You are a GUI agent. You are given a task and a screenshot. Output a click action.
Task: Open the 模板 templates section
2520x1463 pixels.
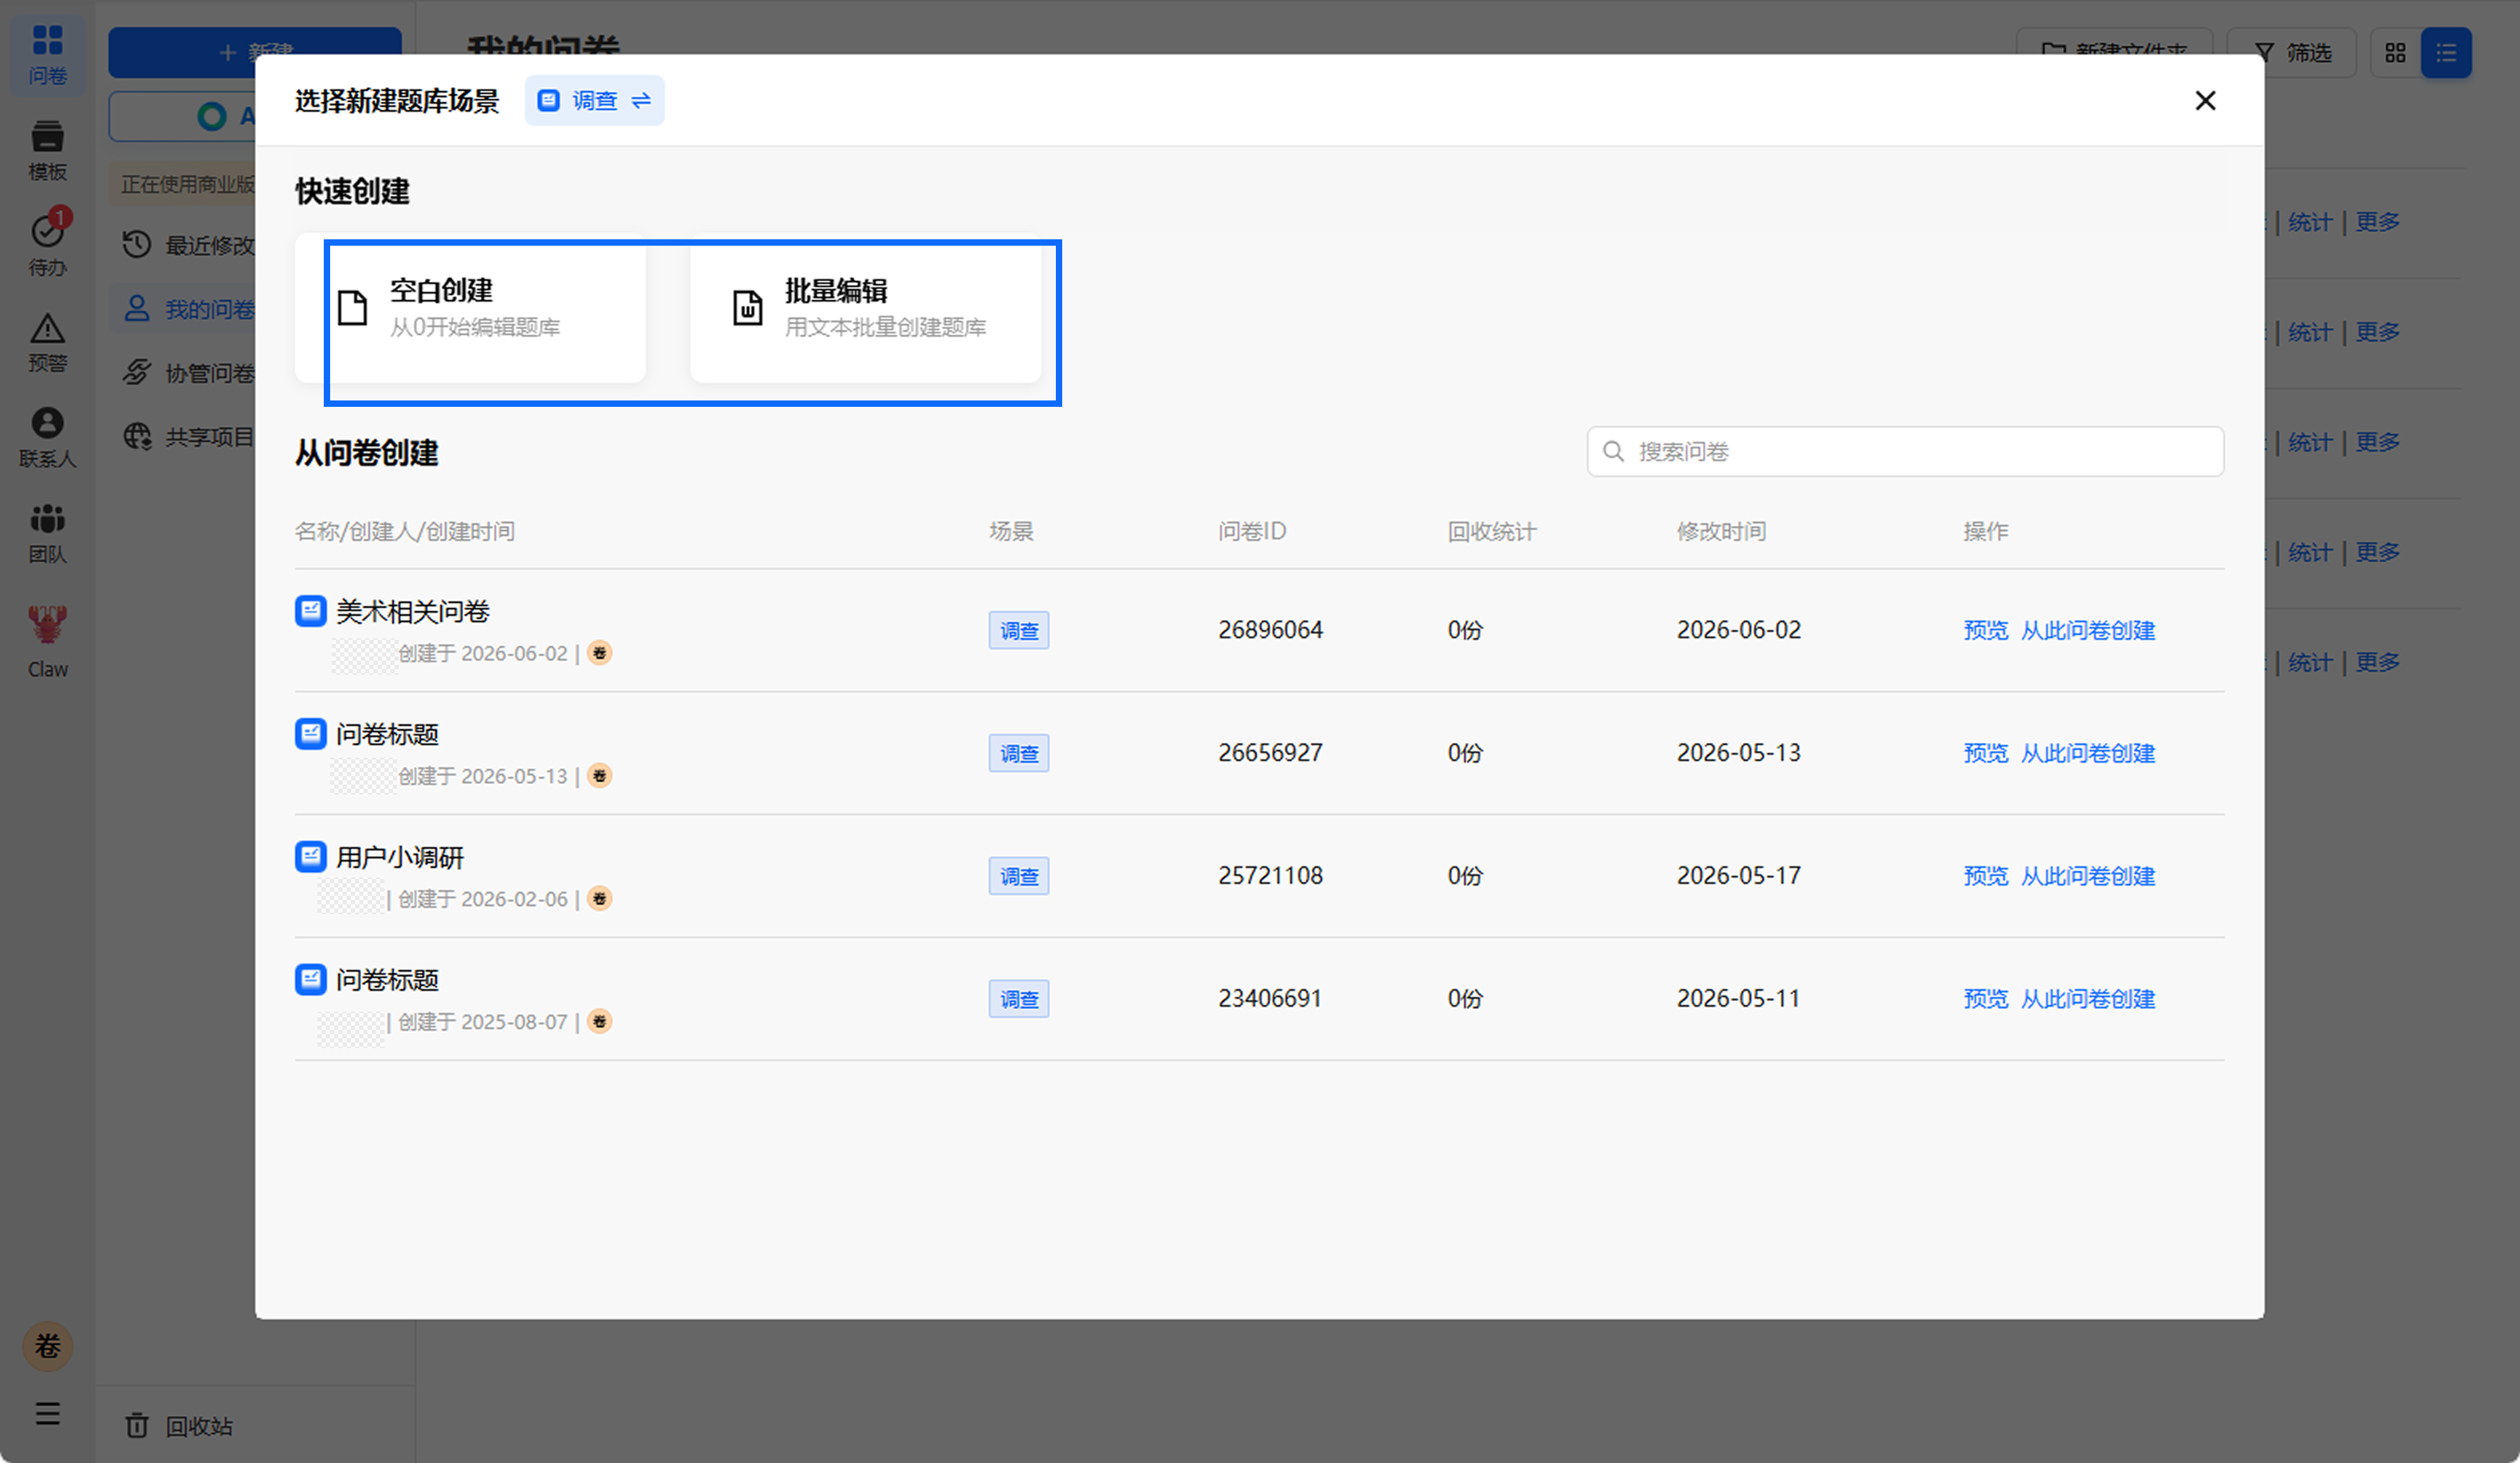point(47,150)
